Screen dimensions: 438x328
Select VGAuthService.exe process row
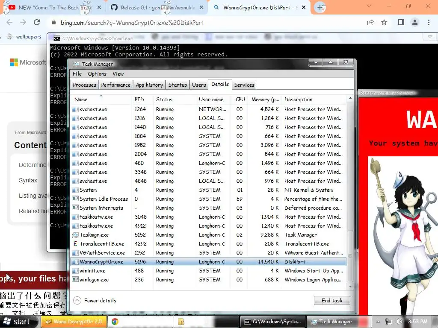pos(208,253)
